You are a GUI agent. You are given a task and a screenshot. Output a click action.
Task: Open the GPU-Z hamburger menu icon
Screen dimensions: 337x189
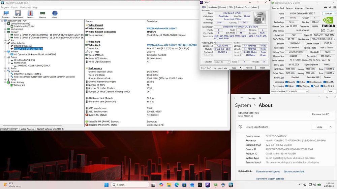335,7
